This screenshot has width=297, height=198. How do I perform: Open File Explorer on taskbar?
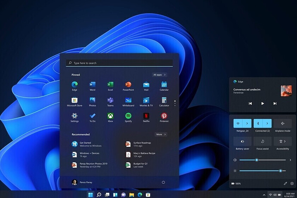pos(132,195)
